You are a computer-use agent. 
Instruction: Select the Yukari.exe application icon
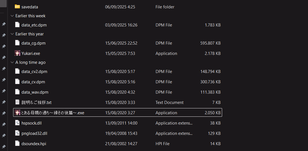(17, 53)
